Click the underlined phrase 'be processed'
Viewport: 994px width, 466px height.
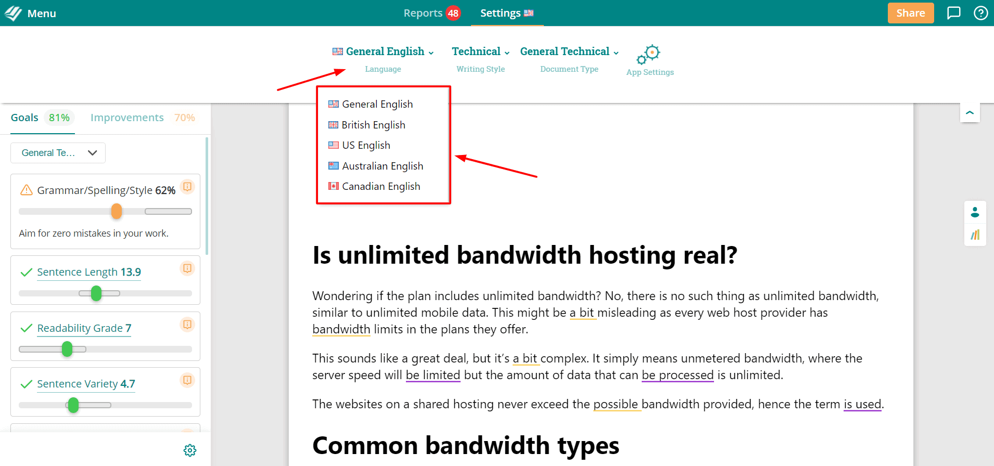click(x=678, y=375)
